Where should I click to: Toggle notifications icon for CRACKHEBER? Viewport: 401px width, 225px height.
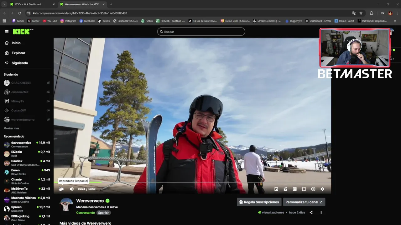pyautogui.click(x=48, y=83)
